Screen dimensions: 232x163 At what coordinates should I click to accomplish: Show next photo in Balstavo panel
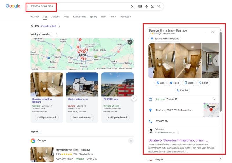click(x=216, y=61)
